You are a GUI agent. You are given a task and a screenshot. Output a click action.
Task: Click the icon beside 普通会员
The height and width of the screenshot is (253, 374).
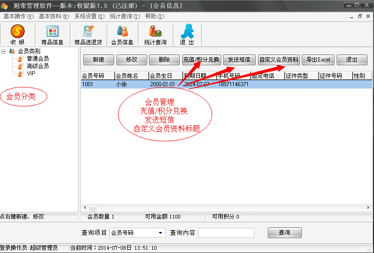coord(21,59)
